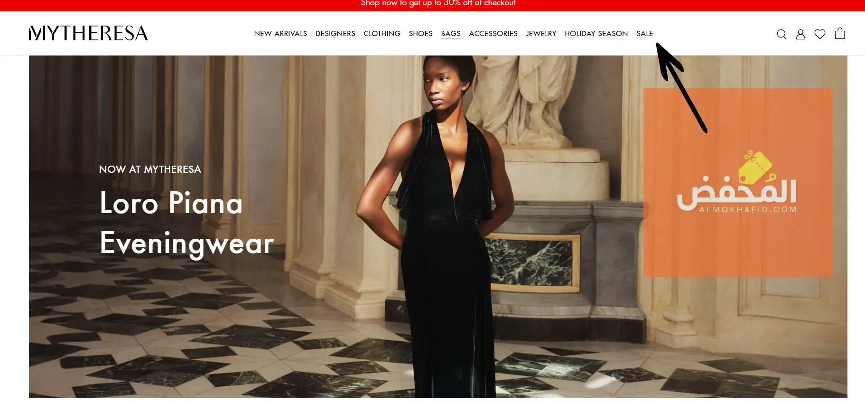
Task: Open the JEWELRY menu item
Action: tap(541, 34)
